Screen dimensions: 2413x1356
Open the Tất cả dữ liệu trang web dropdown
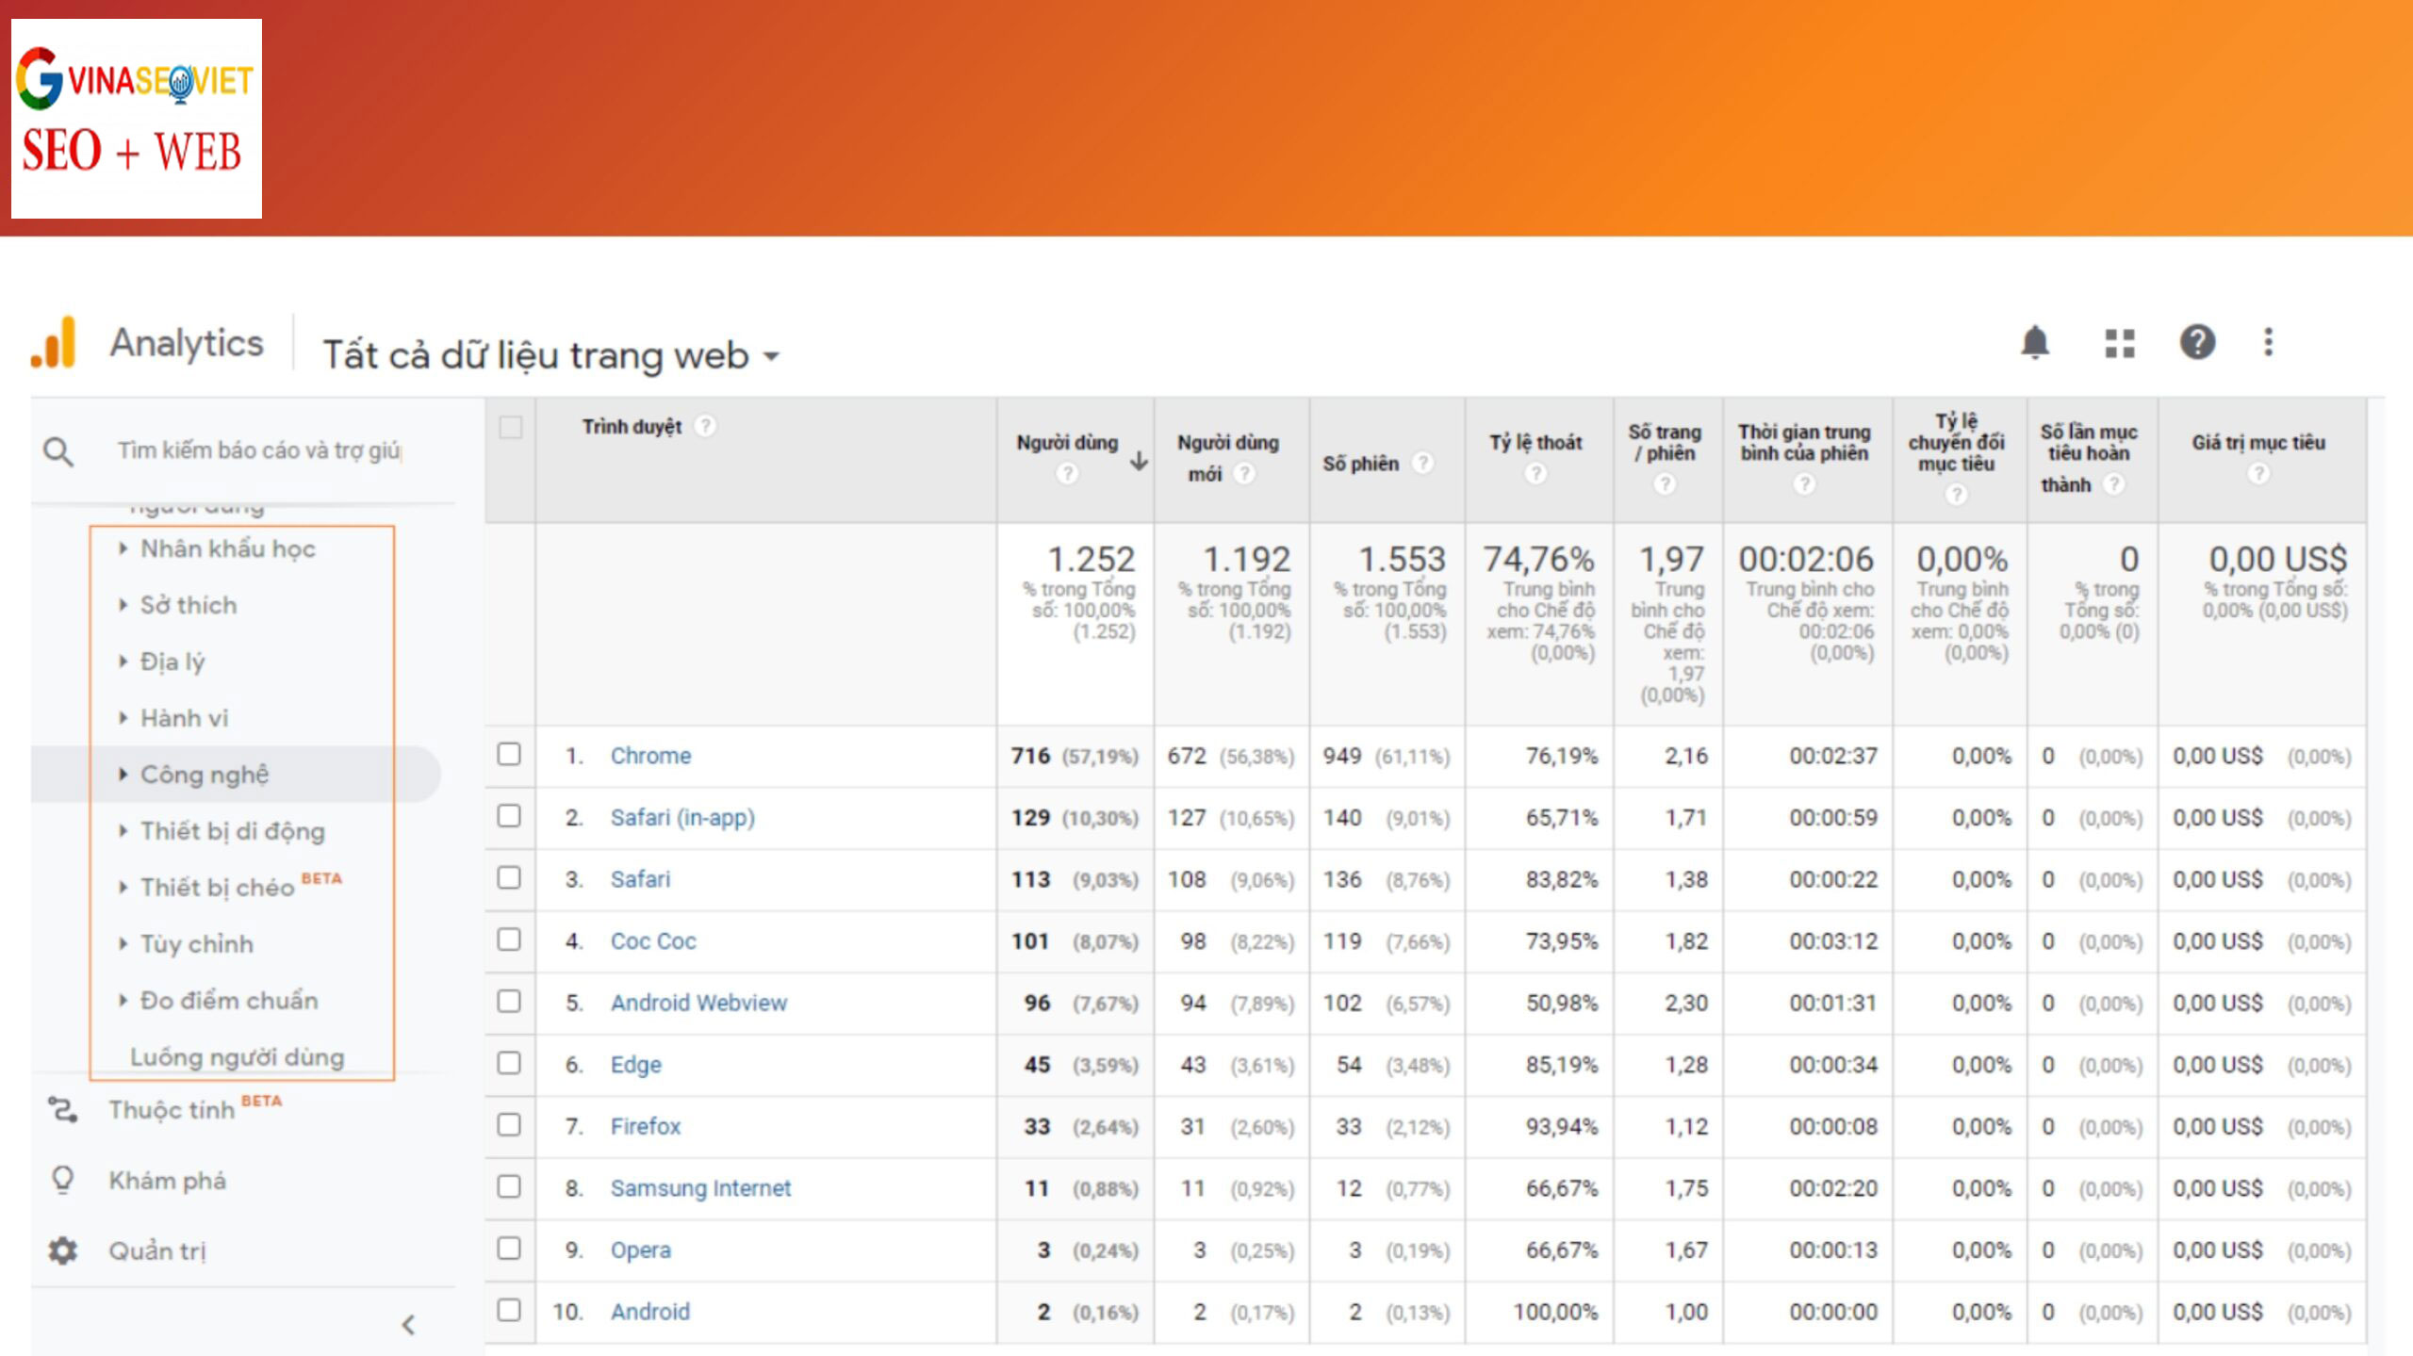point(551,355)
